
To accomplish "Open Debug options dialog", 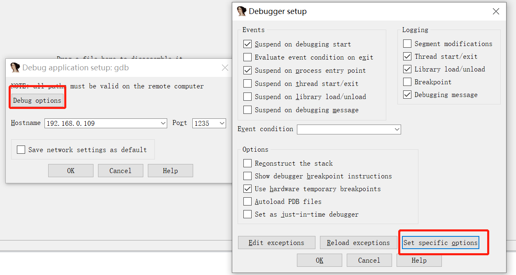I will pyautogui.click(x=37, y=100).
